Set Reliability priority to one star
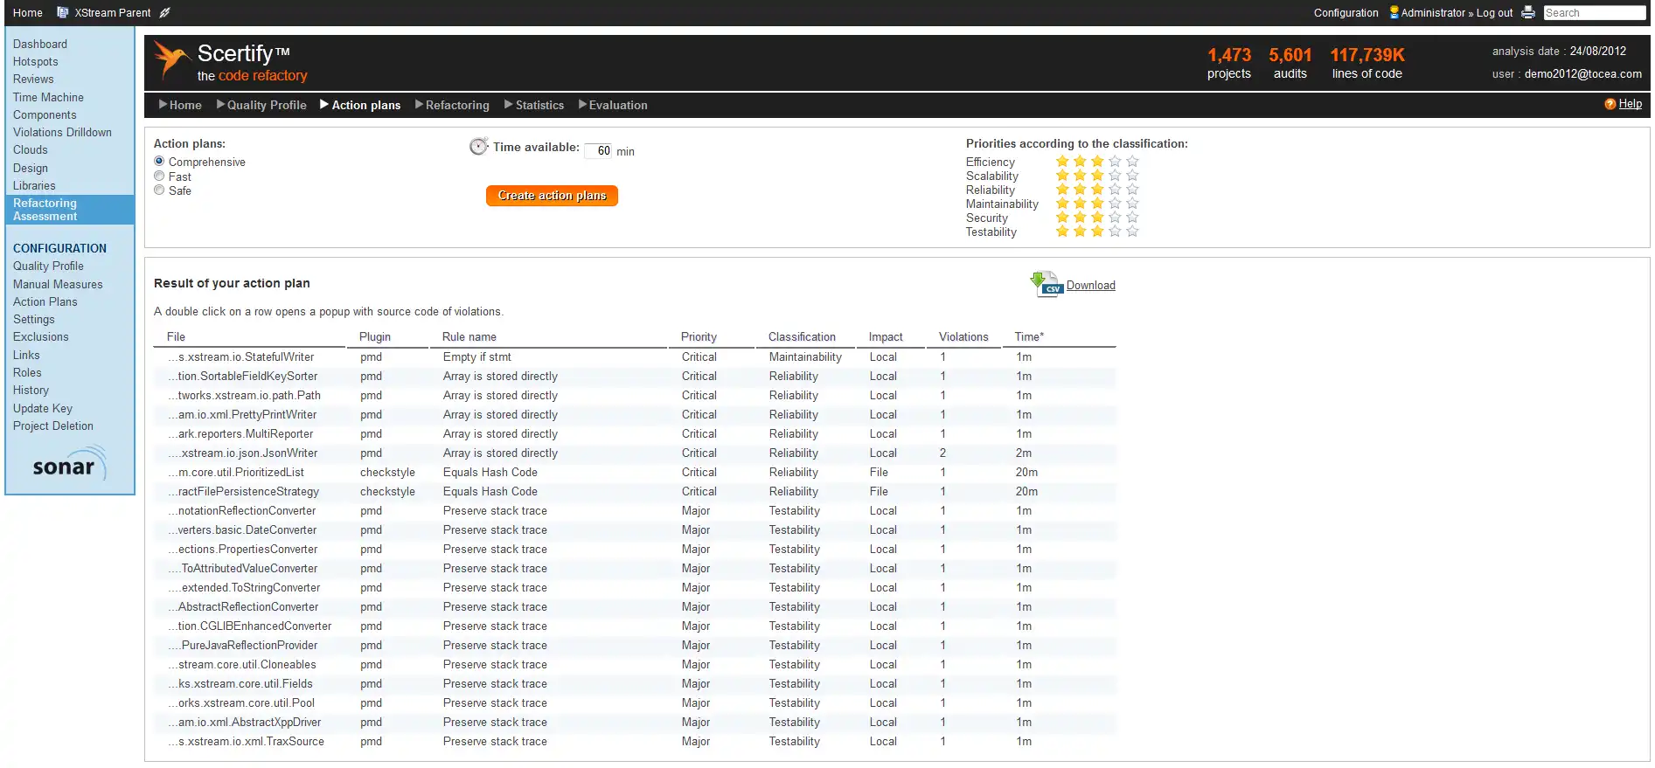 click(1062, 190)
